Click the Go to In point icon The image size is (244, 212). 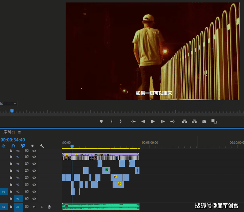pyautogui.click(x=133, y=121)
